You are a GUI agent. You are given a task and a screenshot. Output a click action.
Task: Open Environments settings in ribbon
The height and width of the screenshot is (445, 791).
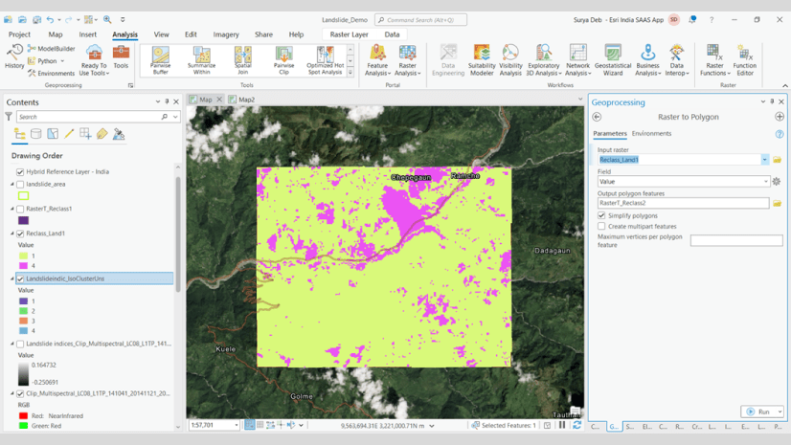52,73
